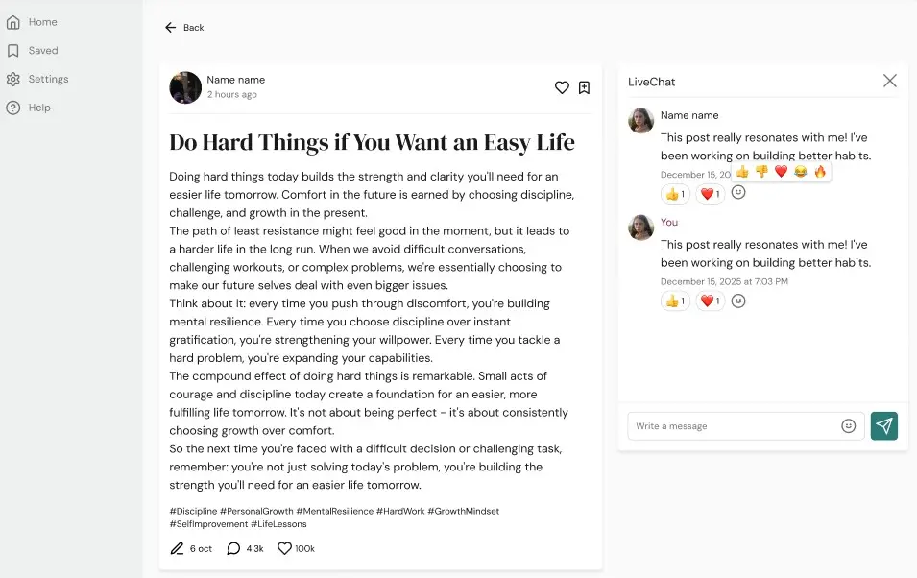The width and height of the screenshot is (917, 578).
Task: Click the 100k likes heart icon
Action: coord(284,548)
